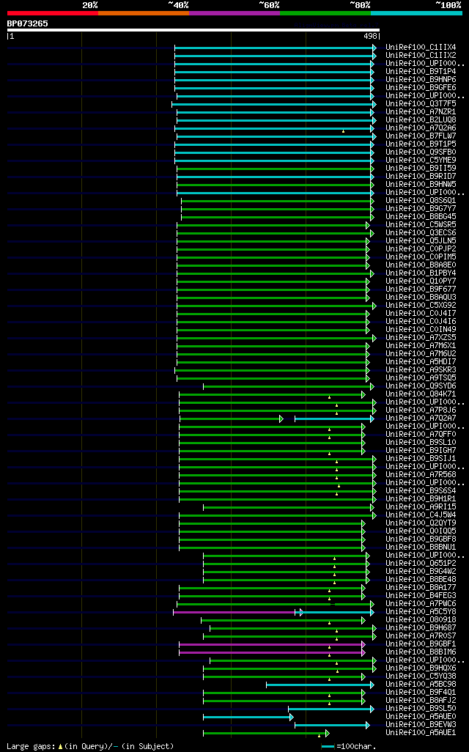Select the UniRef100_A7XZS5 label
The width and height of the screenshot is (469, 752).
coord(421,338)
